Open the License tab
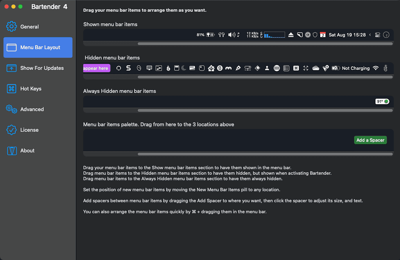Image resolution: width=400 pixels, height=260 pixels. click(38, 130)
